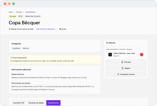Image resolution: width=157 pixels, height=106 pixels.
Task: Click notice about licencia en vigor
Action: pyautogui.click(x=42, y=61)
